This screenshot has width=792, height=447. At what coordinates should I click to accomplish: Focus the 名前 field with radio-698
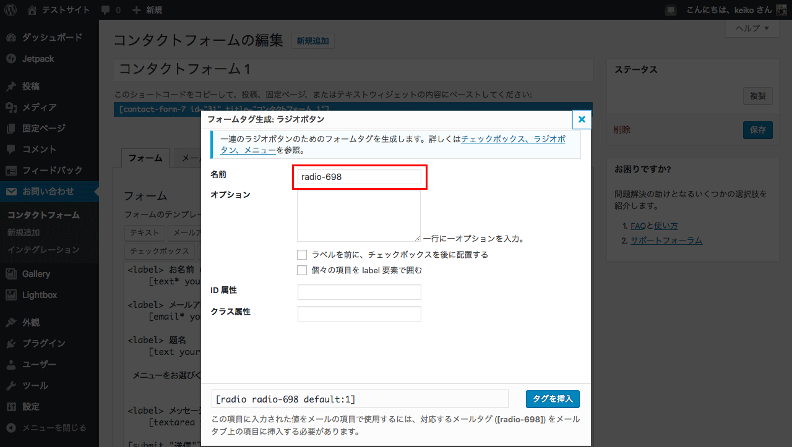[359, 177]
